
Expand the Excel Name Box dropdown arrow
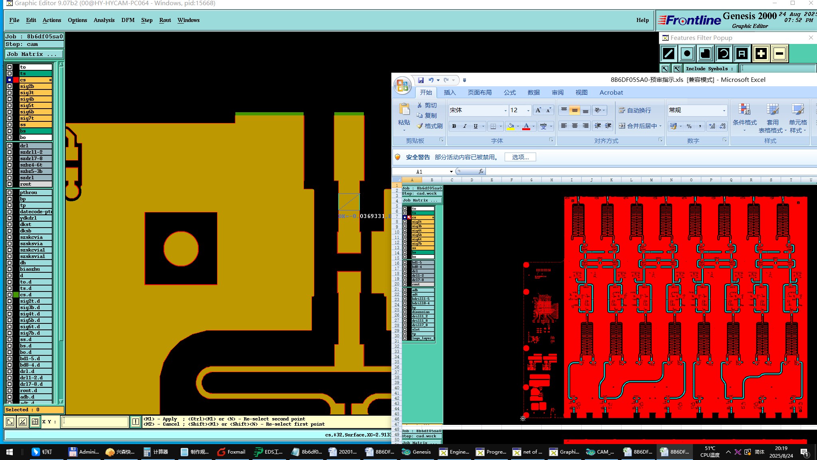coord(451,172)
